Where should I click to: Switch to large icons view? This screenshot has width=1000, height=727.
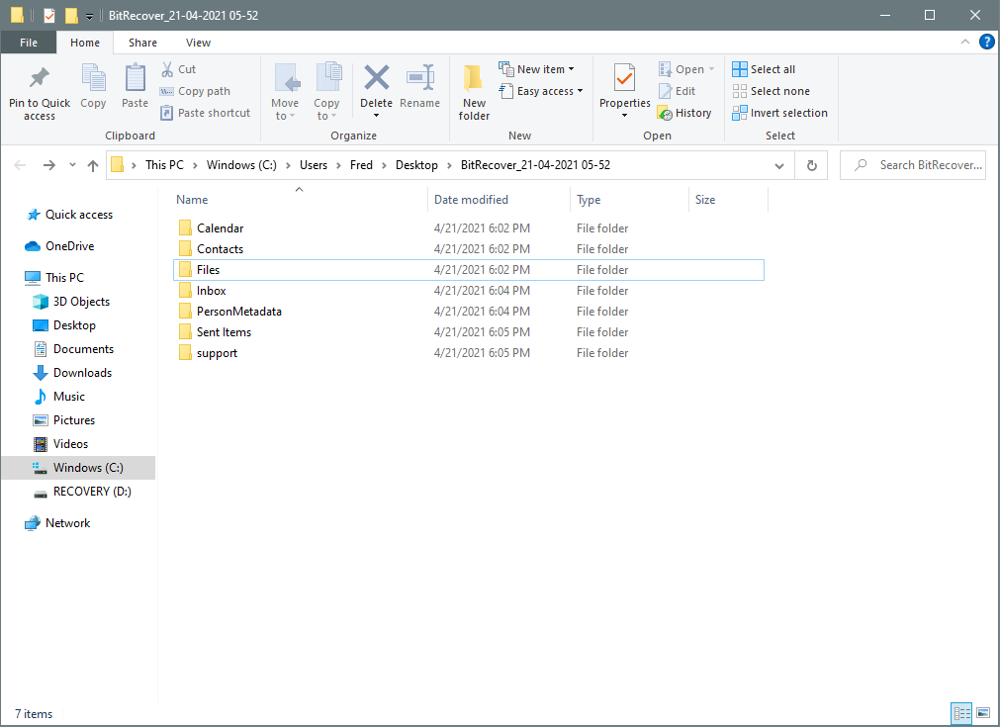pyautogui.click(x=983, y=713)
